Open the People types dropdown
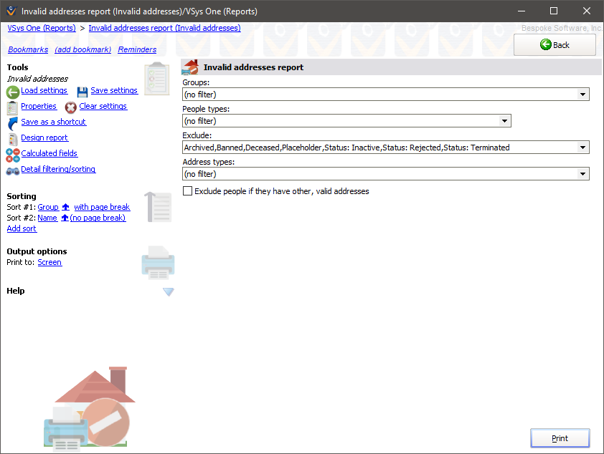This screenshot has height=454, width=604. 506,120
